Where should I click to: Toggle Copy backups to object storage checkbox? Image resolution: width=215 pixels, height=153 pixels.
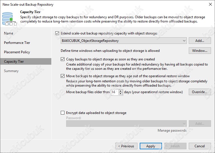62,59
